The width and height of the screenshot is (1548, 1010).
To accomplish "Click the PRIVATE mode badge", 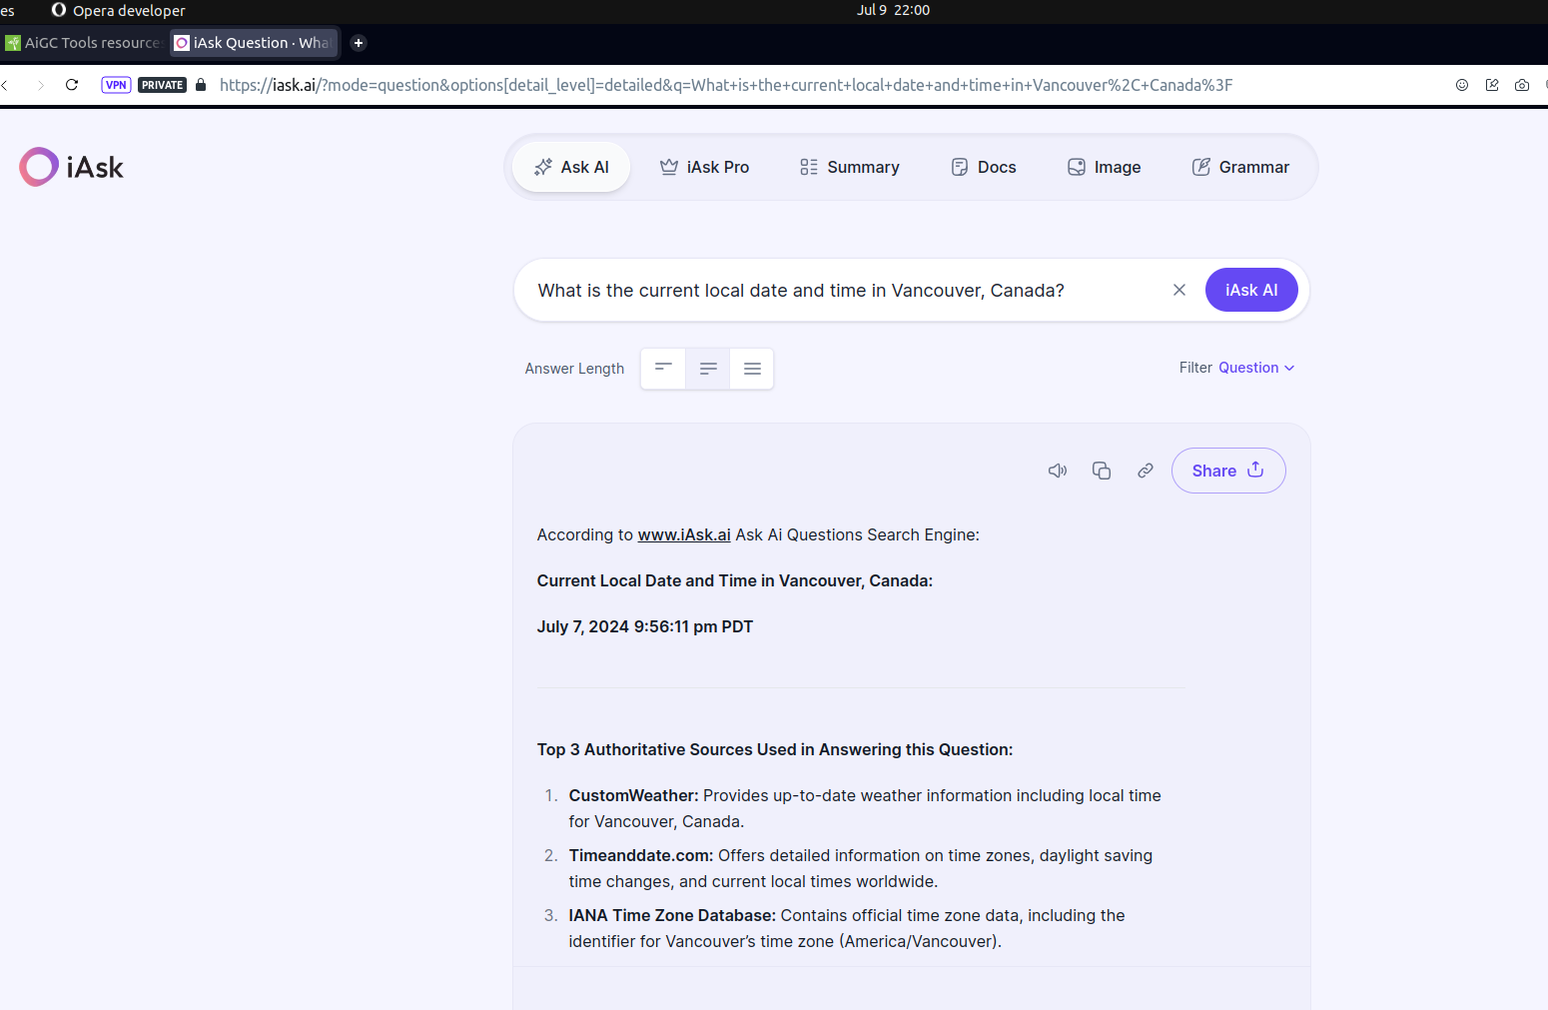I will click(x=162, y=85).
